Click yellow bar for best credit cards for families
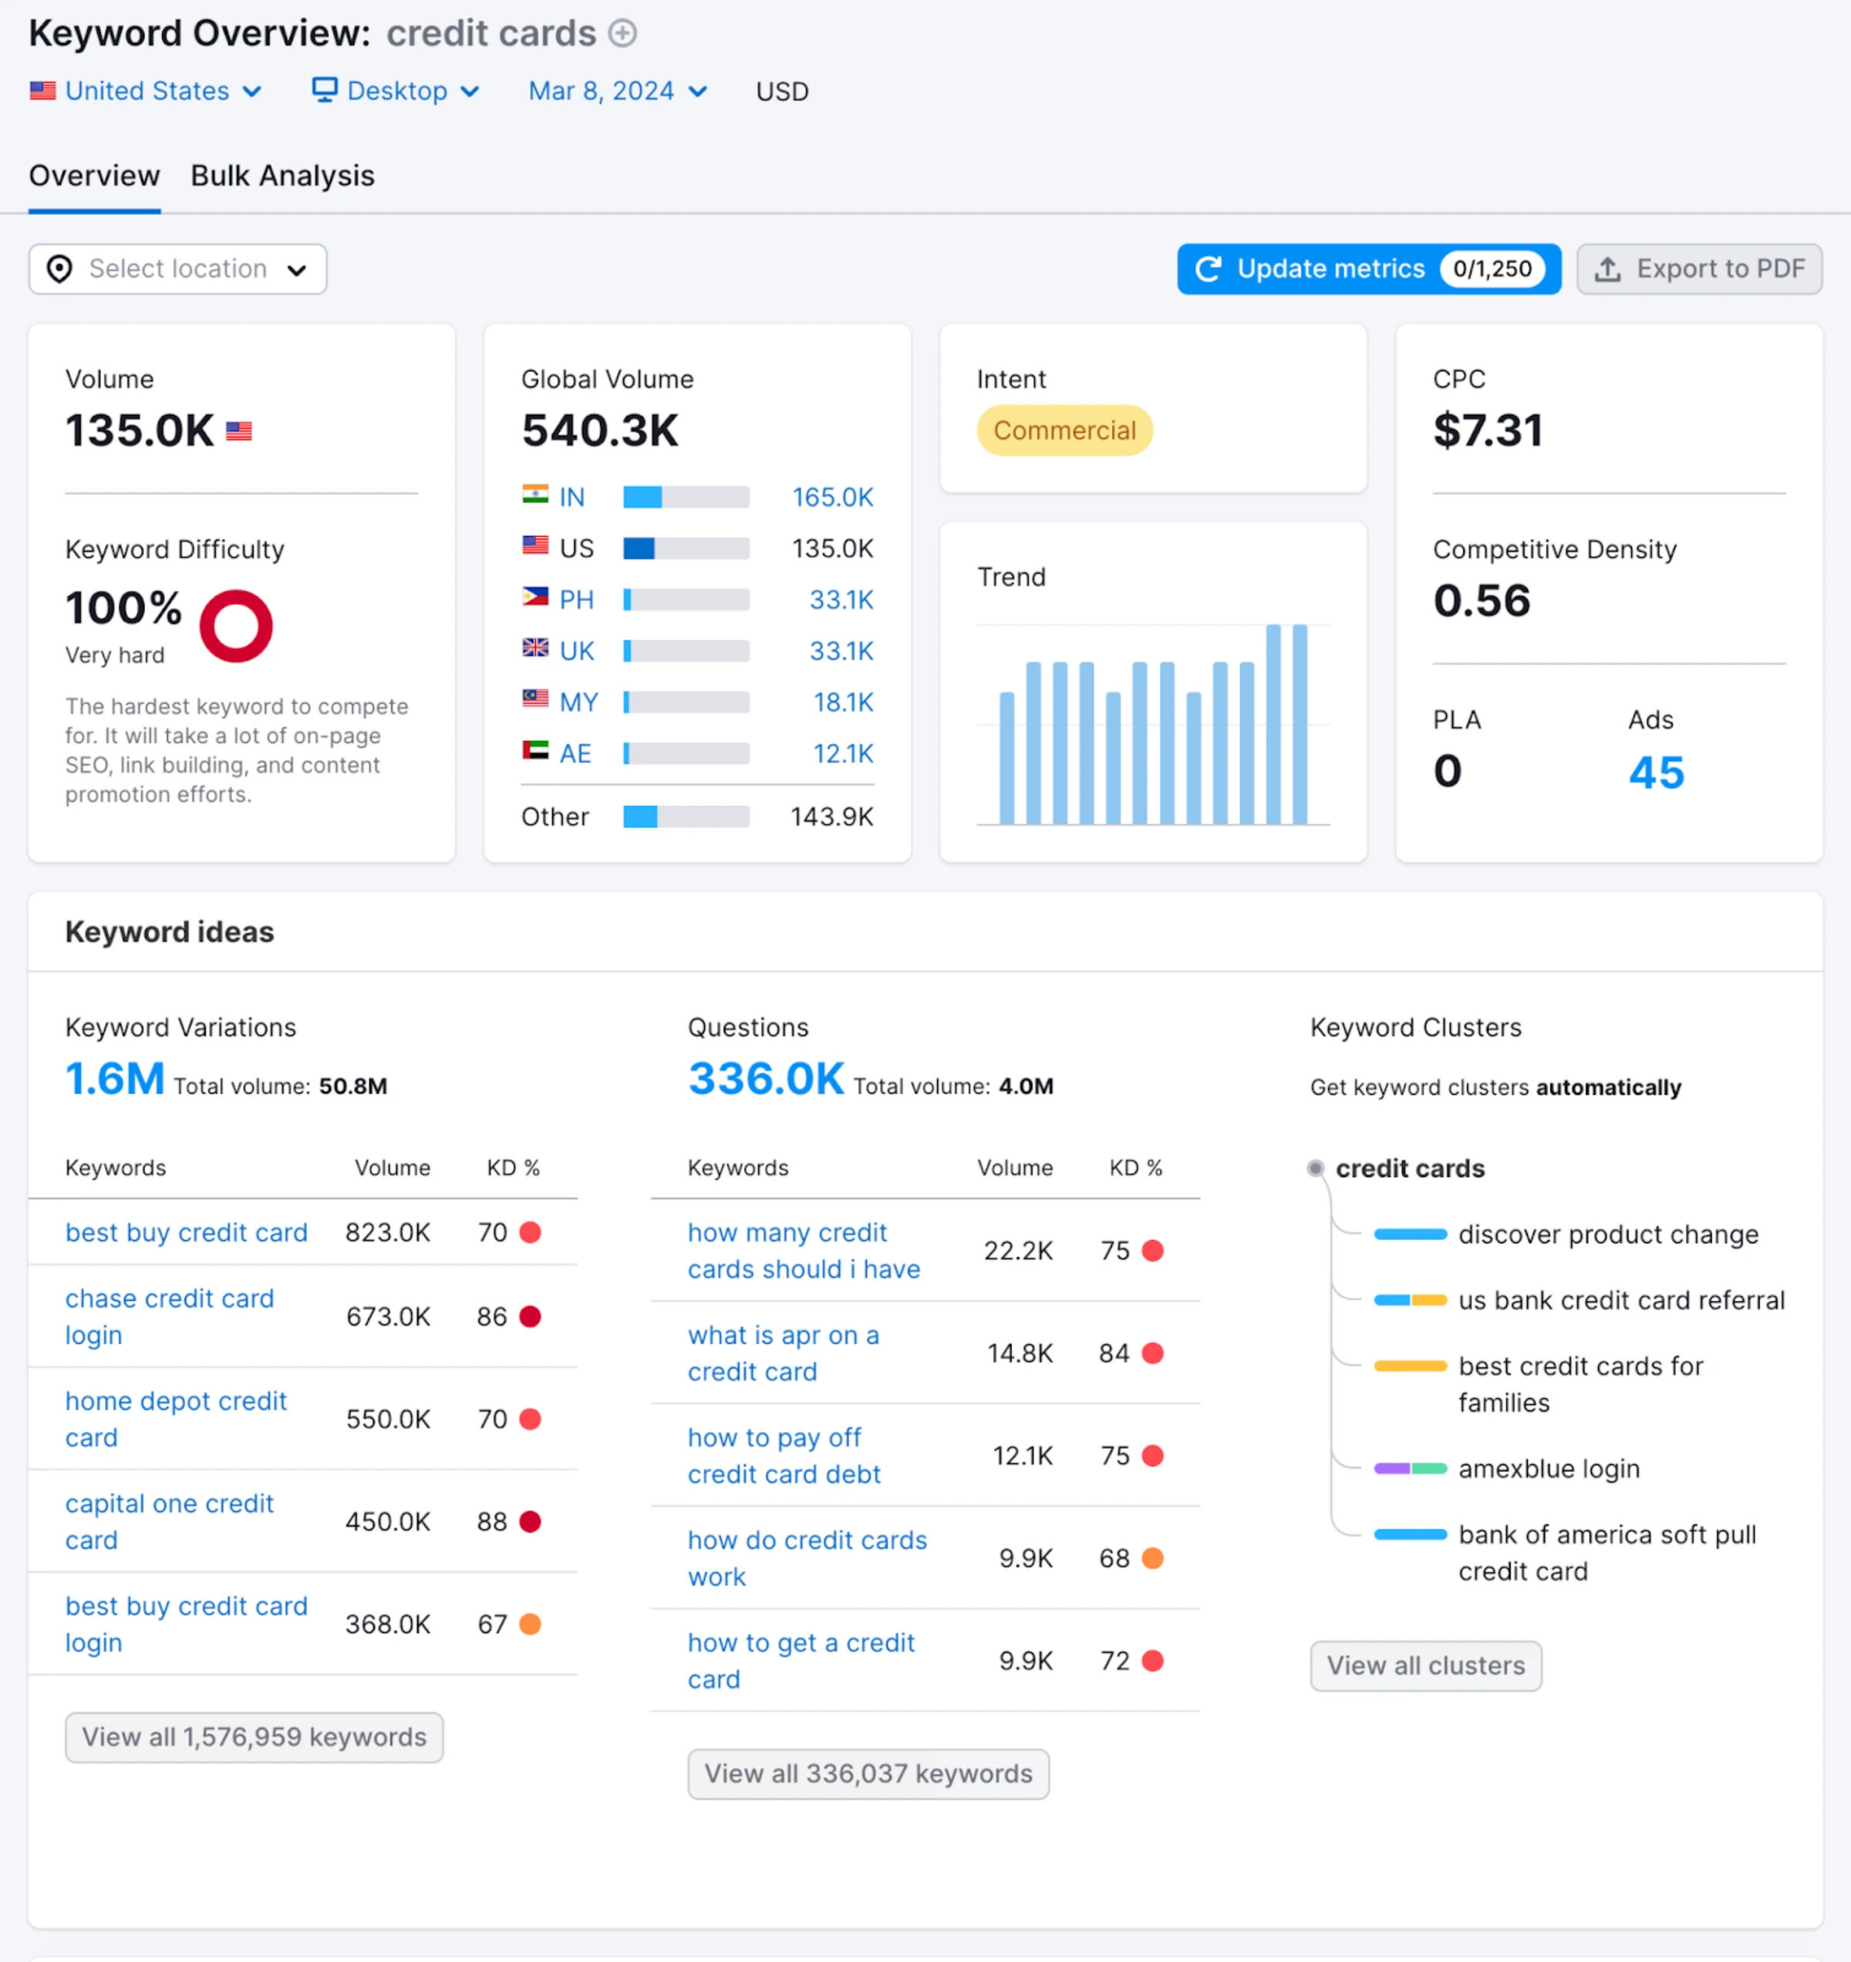Image resolution: width=1851 pixels, height=1962 pixels. 1409,1366
